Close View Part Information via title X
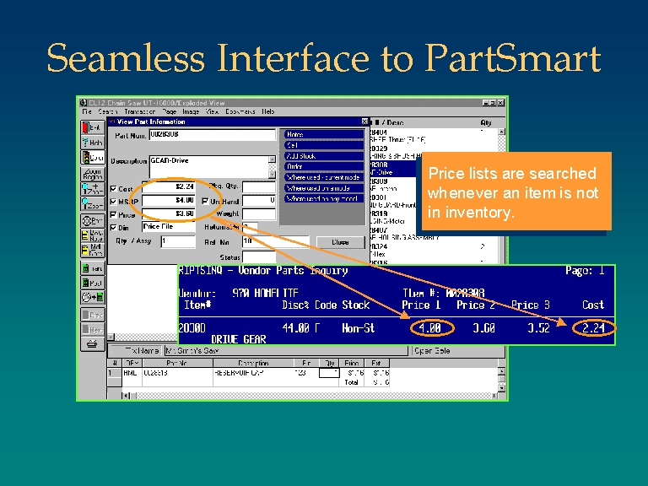Image resolution: width=648 pixels, height=486 pixels. pos(364,121)
